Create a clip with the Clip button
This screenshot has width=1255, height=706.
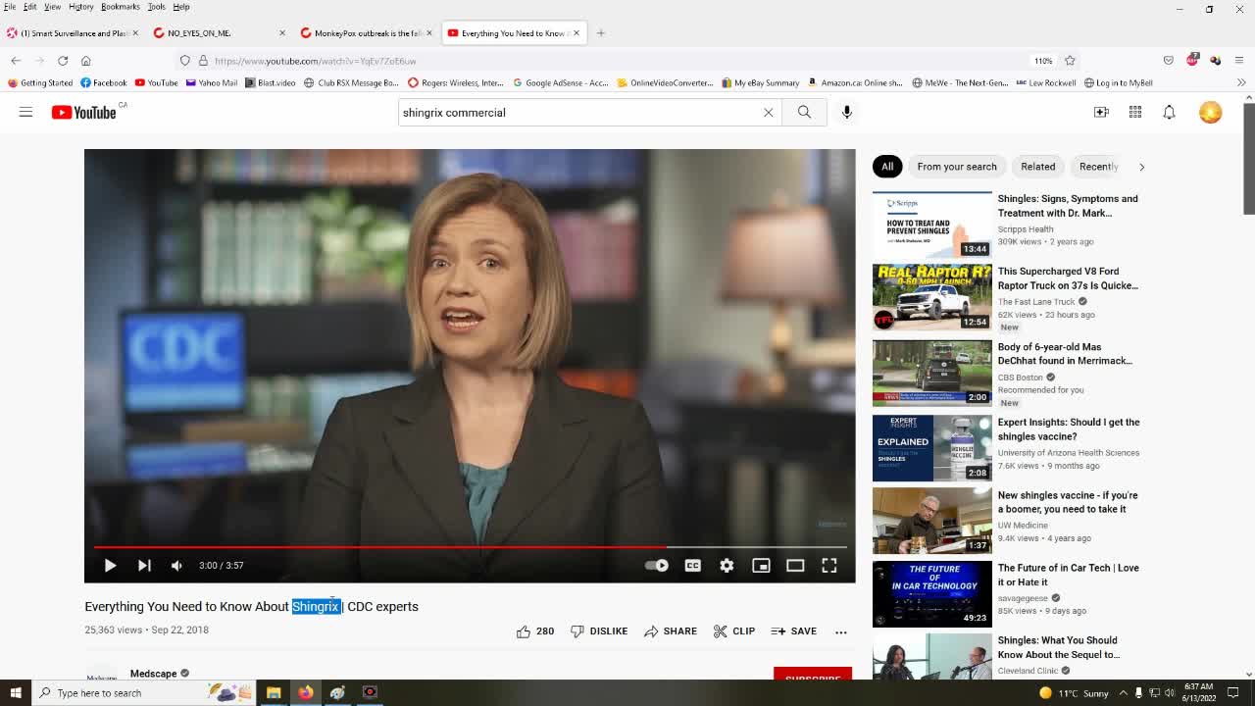tap(734, 631)
